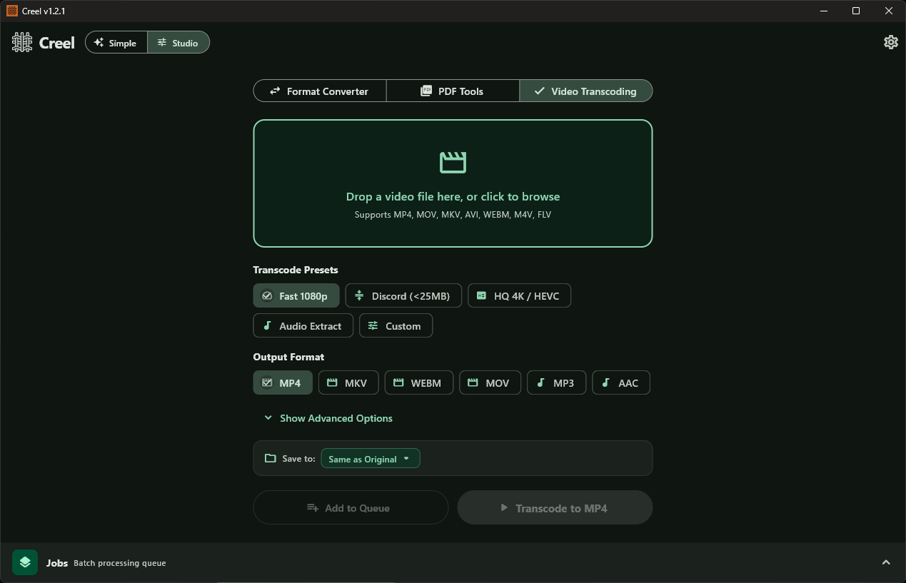Screen dimensions: 906x583
Task: Choose AAC output format
Action: point(621,382)
